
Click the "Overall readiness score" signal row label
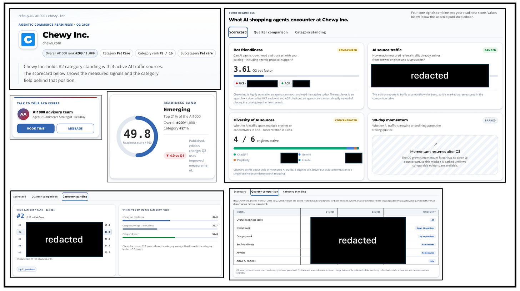250,220
